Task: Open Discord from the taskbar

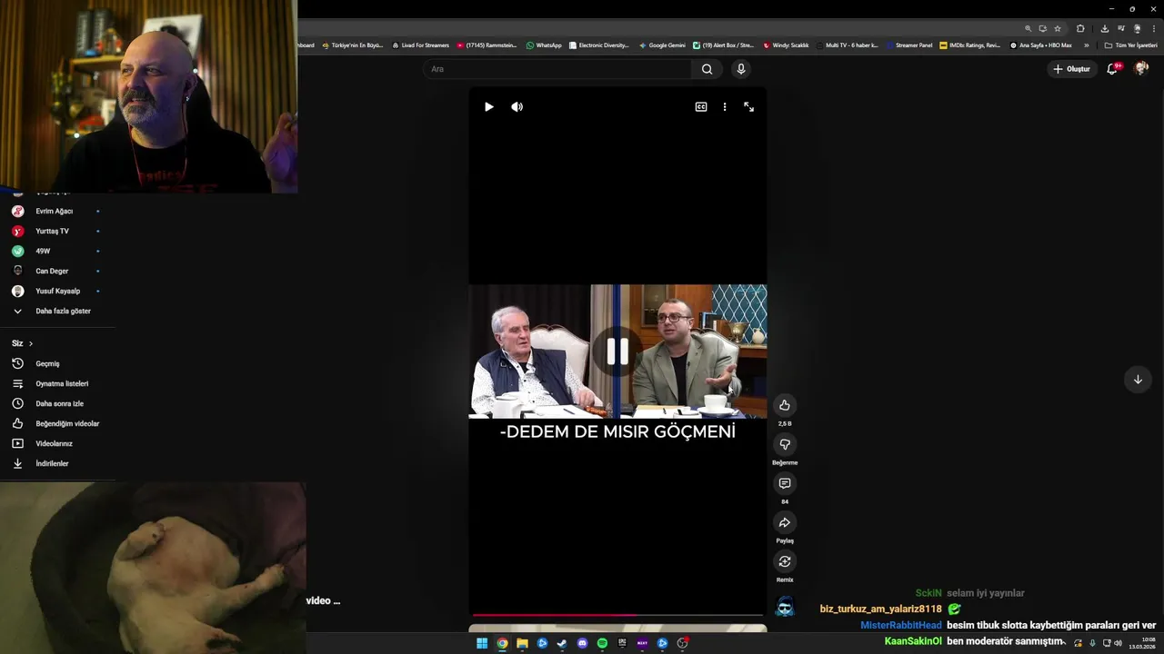Action: click(x=582, y=643)
